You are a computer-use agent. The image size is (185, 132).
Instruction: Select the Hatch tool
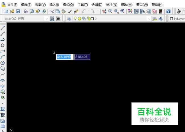coord(3,109)
